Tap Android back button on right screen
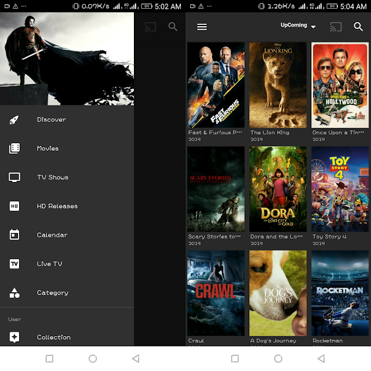 (321, 358)
